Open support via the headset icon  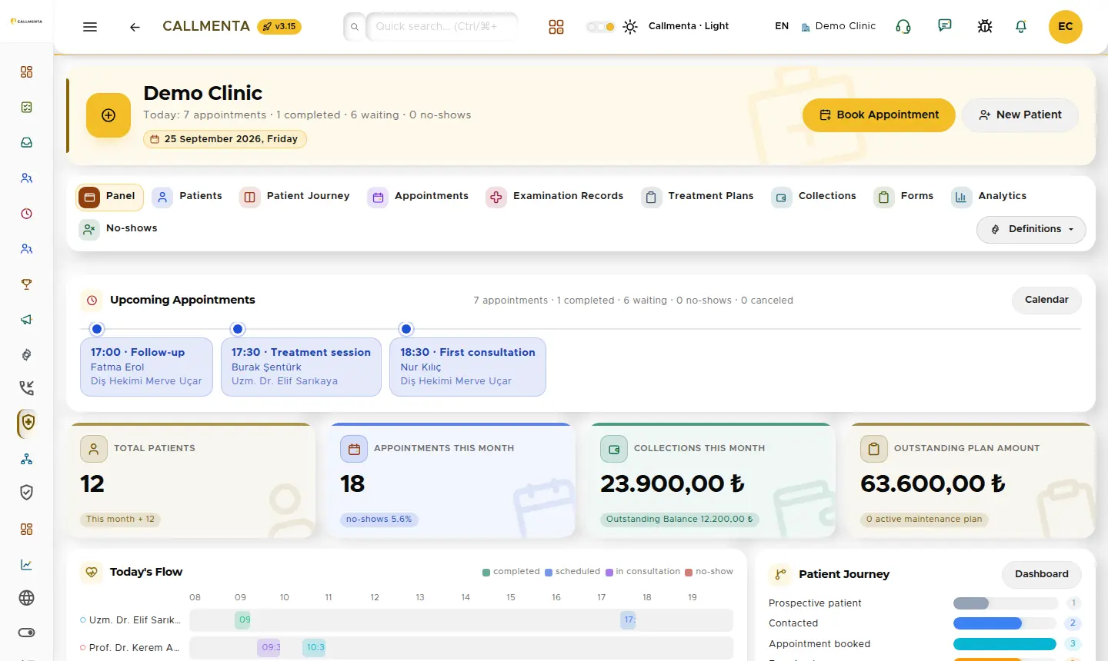pos(903,27)
